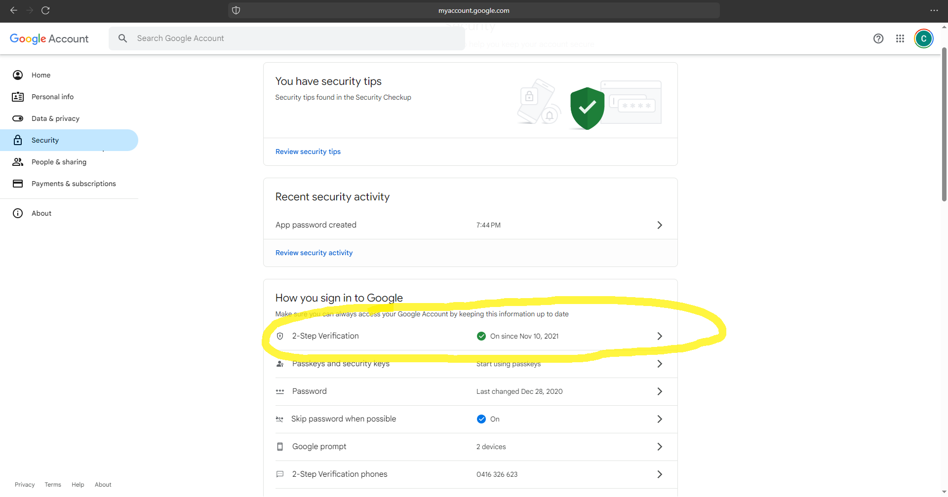This screenshot has width=948, height=497.
Task: Click the Payments & subscriptions card icon
Action: point(18,184)
